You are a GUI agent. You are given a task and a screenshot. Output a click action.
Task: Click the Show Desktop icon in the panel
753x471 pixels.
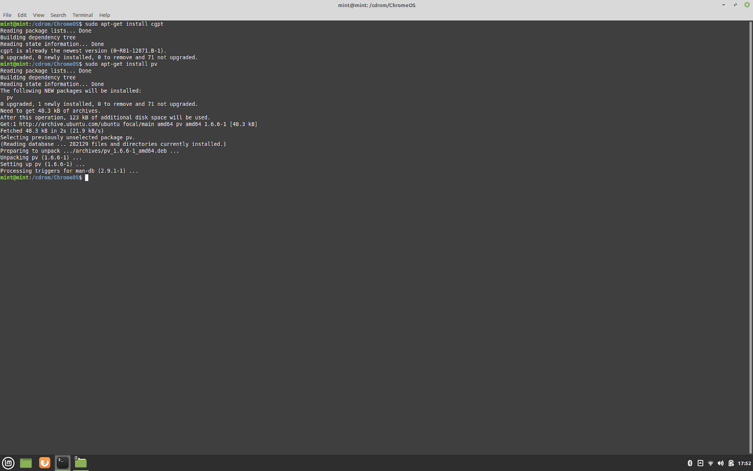click(x=26, y=463)
